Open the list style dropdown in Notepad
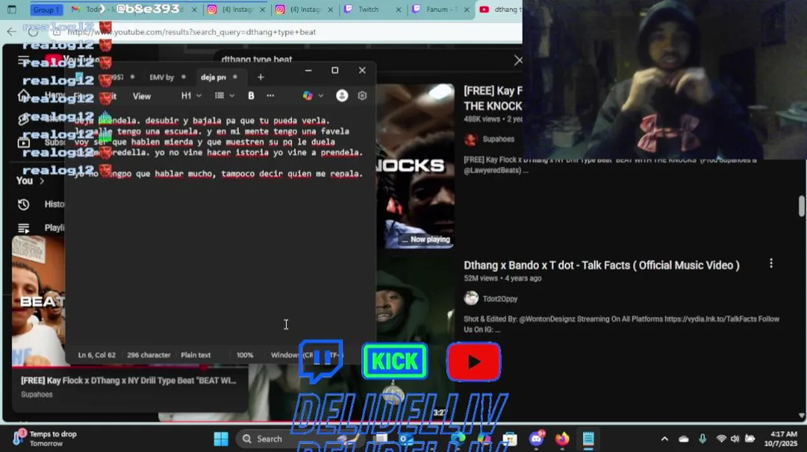The image size is (807, 452). tap(224, 95)
